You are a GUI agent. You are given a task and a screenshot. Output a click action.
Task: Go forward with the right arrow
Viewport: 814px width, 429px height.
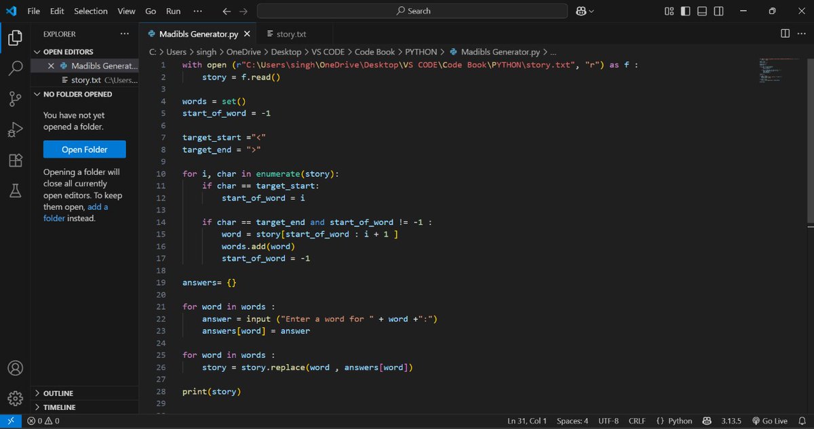[244, 11]
